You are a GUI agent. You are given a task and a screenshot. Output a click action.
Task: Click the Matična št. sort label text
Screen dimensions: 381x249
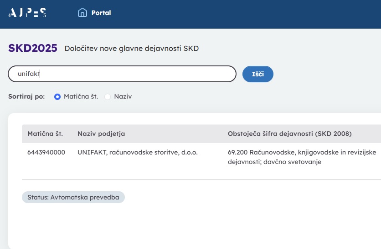[x=81, y=97]
